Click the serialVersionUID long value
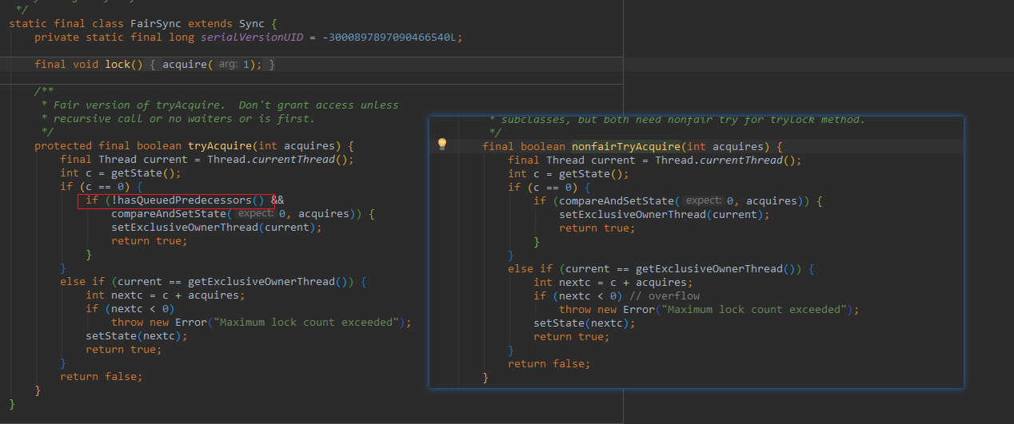The width and height of the screenshot is (1014, 424). coord(392,38)
